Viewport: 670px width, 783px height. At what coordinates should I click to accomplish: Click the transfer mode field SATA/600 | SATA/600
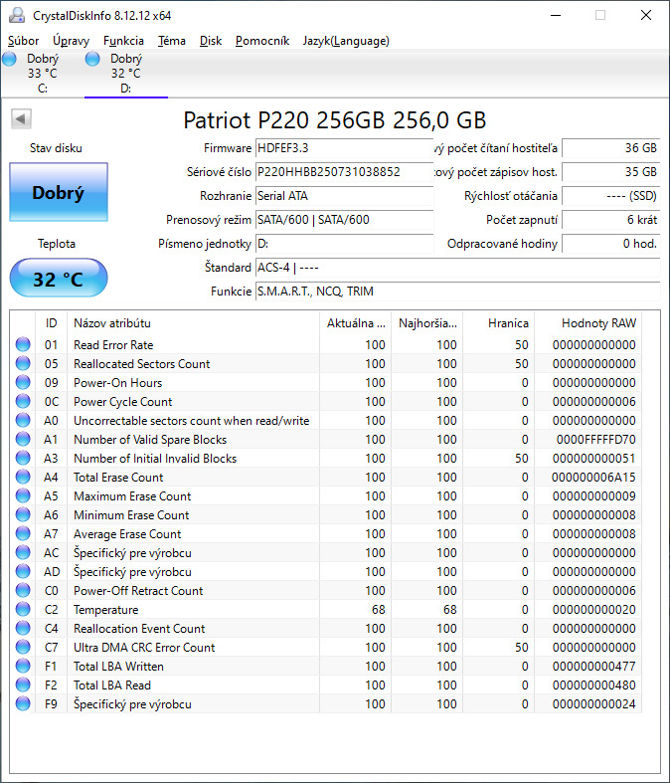coord(344,220)
